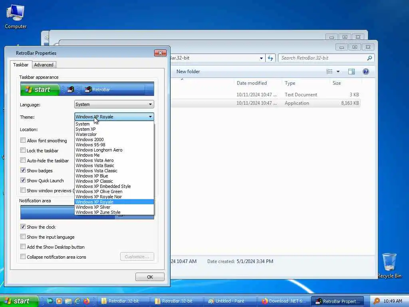
Task: Switch to Untitled - Paint taskbar button
Action: (230, 301)
